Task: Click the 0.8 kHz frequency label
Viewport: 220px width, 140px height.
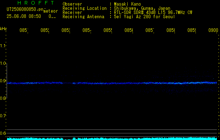Action: (x=3, y=98)
